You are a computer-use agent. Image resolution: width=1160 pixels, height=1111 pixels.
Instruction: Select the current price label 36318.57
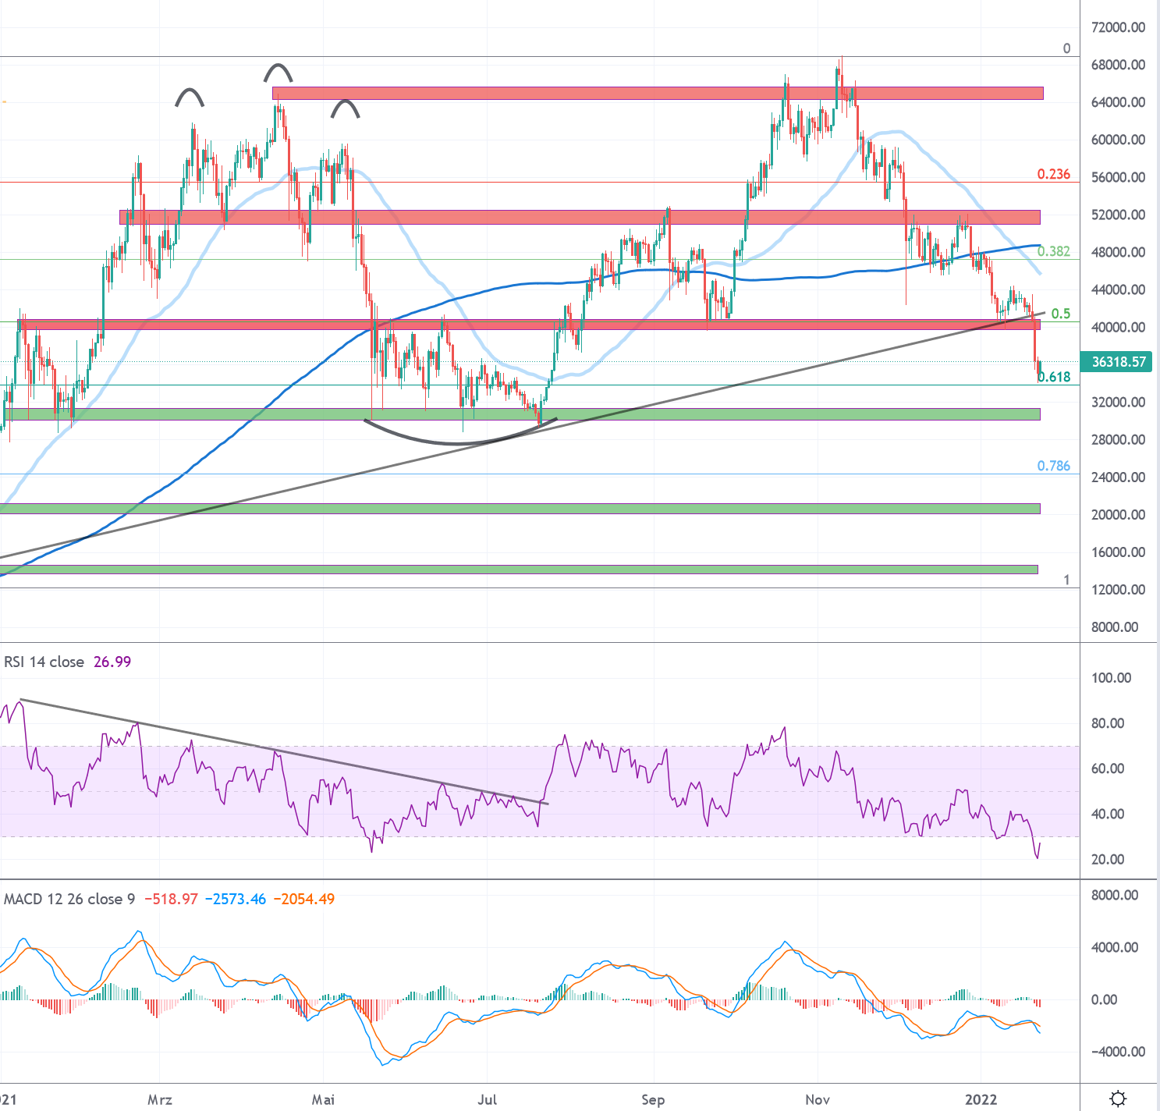[1118, 361]
